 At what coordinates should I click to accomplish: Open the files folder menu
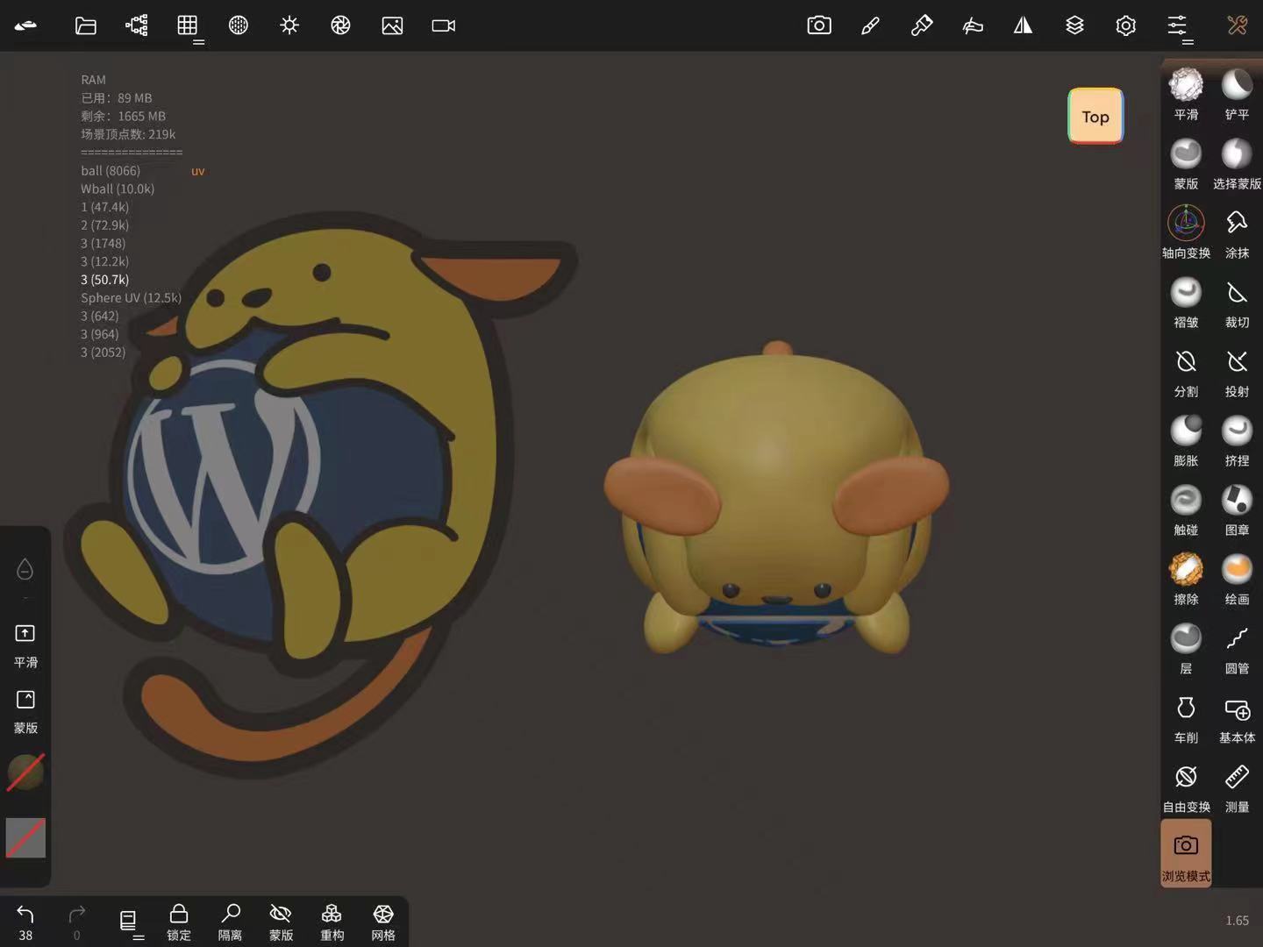pos(85,26)
